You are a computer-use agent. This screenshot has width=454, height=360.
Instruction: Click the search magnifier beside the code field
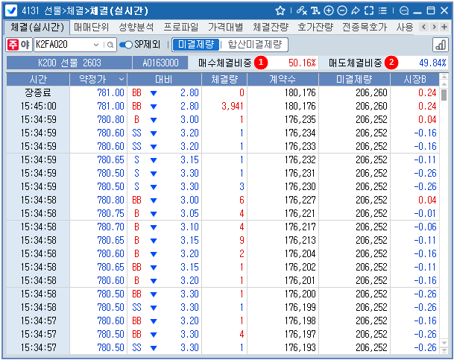(x=110, y=45)
